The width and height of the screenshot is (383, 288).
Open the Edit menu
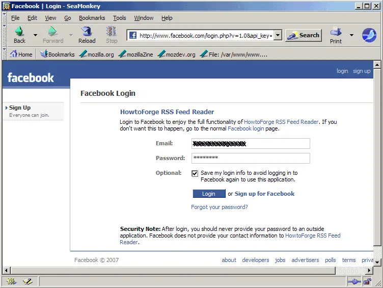pyautogui.click(x=32, y=18)
